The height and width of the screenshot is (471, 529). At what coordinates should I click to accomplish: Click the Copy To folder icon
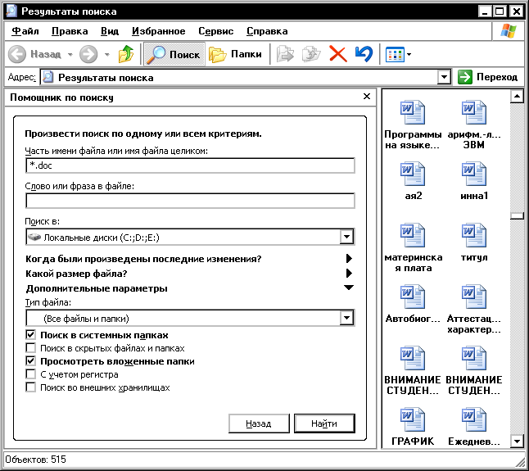[311, 54]
